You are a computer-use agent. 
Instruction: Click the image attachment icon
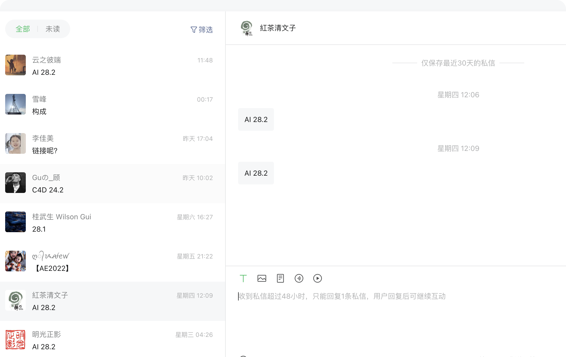click(x=262, y=278)
